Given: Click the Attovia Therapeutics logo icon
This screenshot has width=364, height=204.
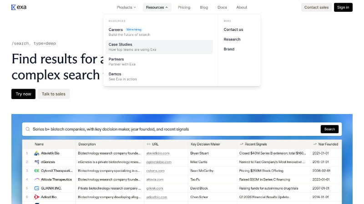Looking at the screenshot, I should 37,179.
